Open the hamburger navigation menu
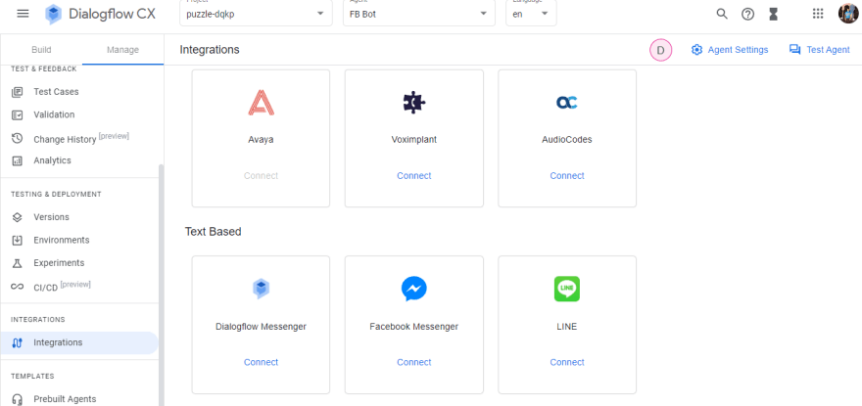Screen dimensions: 862x406 tap(23, 13)
